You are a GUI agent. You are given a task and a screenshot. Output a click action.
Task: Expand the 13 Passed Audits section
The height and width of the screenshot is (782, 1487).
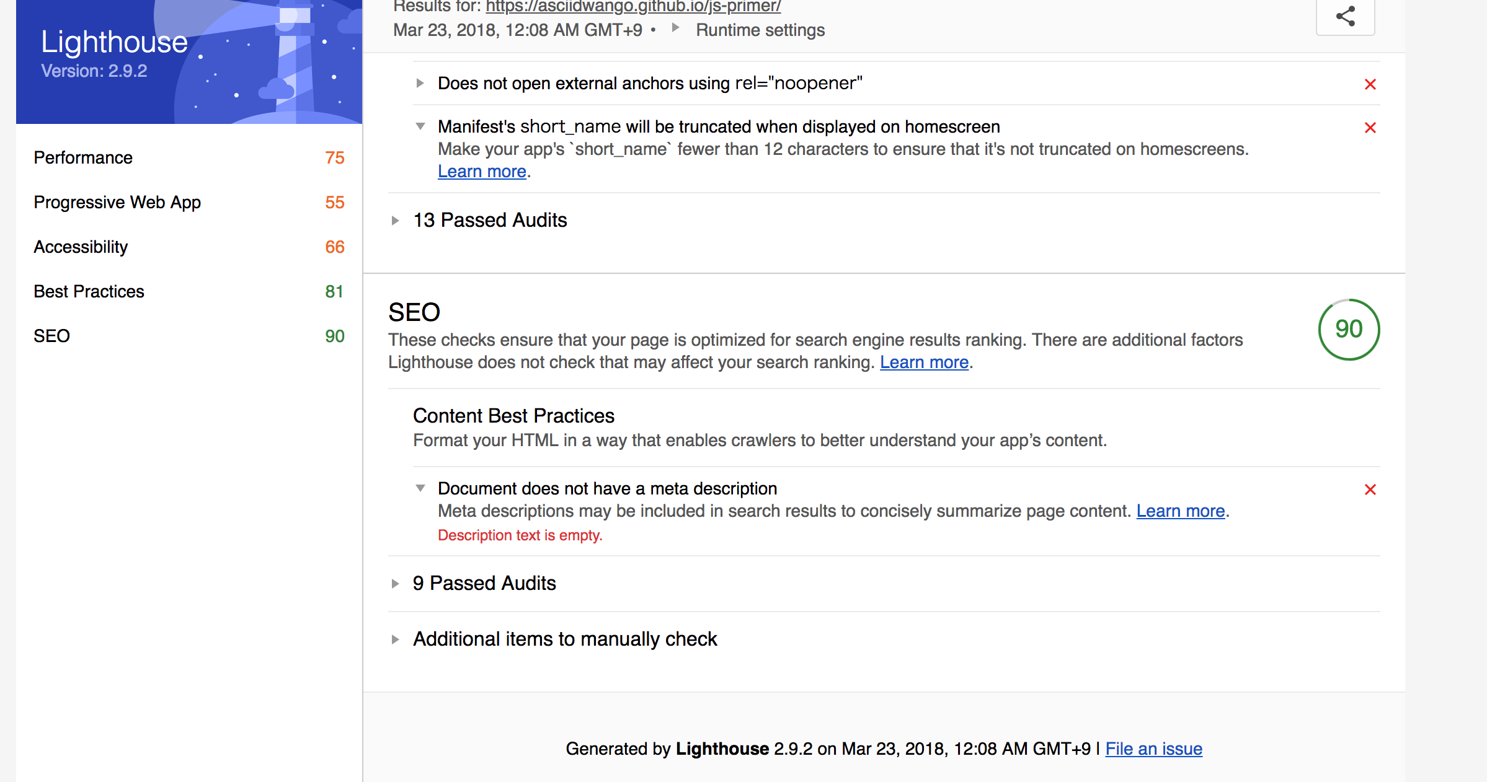coord(490,220)
